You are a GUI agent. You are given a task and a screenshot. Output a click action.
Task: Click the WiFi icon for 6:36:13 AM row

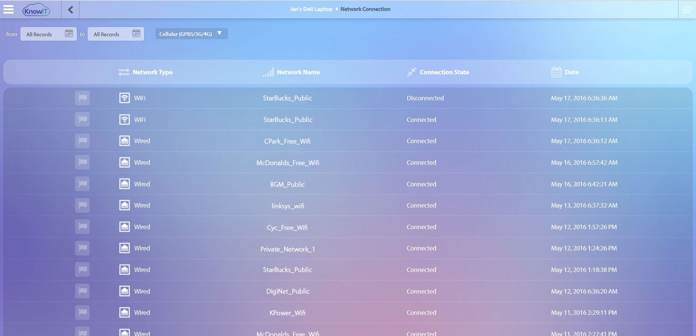coord(124,119)
